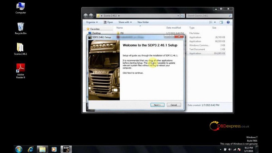Screen dimensions: 272x153
Task: Click New folder in Explorer toolbar
Action: click(x=143, y=22)
